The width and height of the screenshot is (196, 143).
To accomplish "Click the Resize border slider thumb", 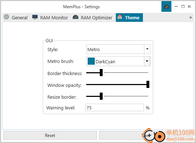I will coord(101,96).
